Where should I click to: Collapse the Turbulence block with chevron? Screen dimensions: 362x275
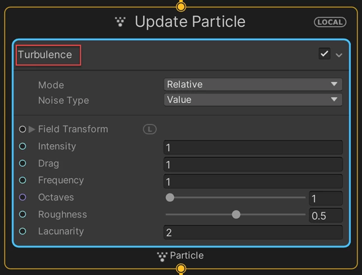(x=339, y=55)
